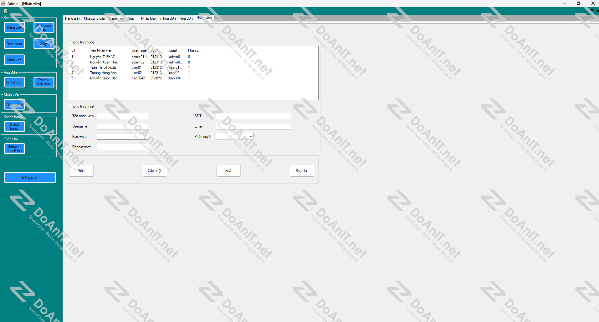The height and width of the screenshot is (322, 599).
Task: Click the 098872... phone cell
Action: point(157,78)
